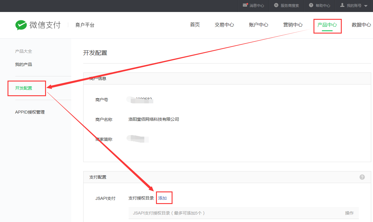Click the 商户名称 label
373x222 pixels.
click(104, 120)
